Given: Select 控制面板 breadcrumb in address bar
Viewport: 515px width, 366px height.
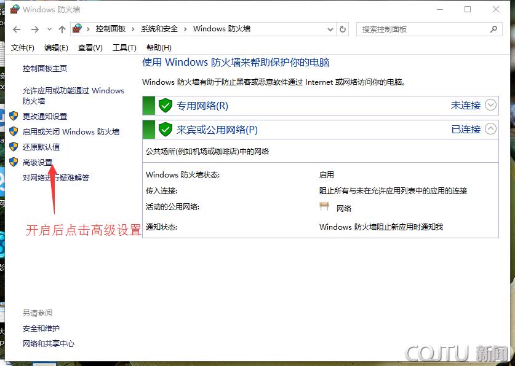Looking at the screenshot, I should click(x=111, y=29).
